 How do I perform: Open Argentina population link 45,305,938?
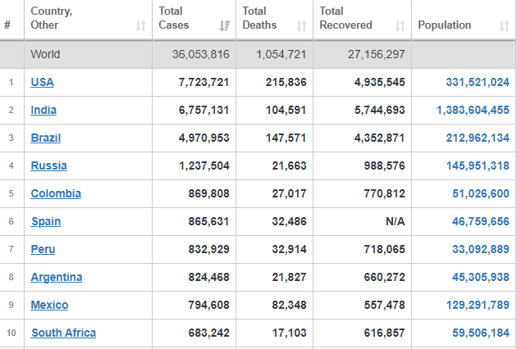click(x=481, y=277)
